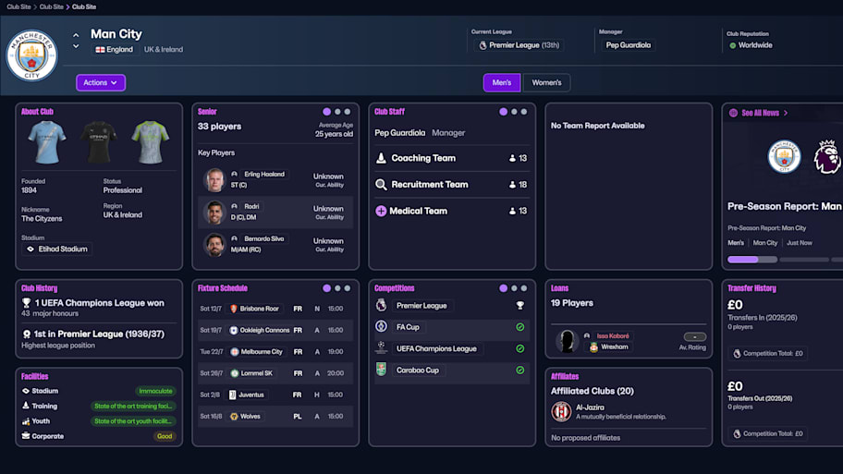This screenshot has height=474, width=843.
Task: Open Bernardo Silva's player portrait
Action: pyautogui.click(x=214, y=245)
